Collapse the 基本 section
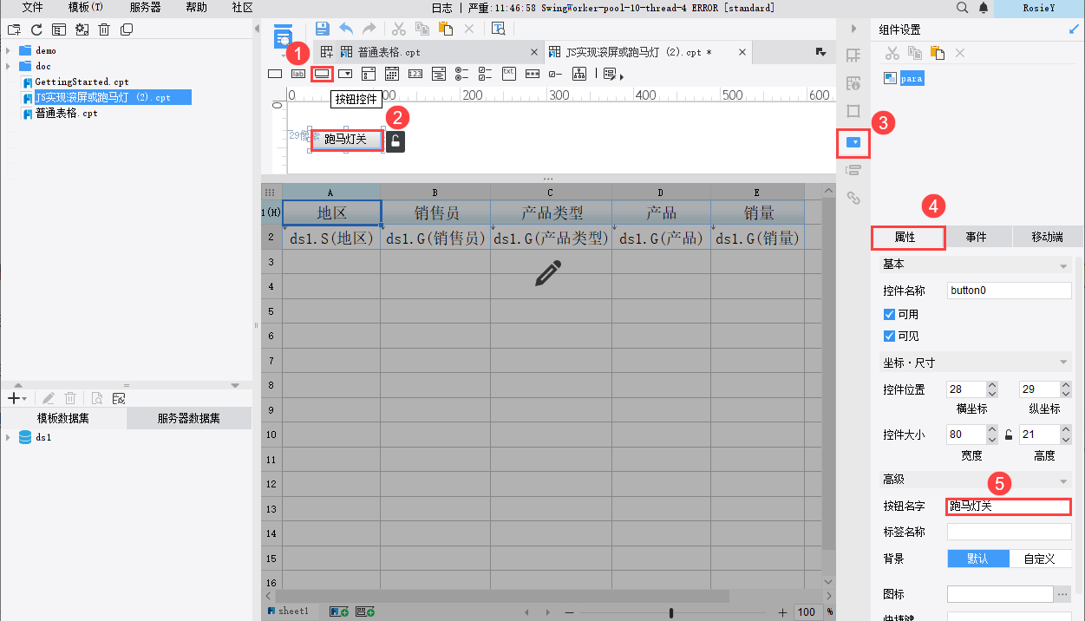1085x621 pixels. pos(1063,265)
